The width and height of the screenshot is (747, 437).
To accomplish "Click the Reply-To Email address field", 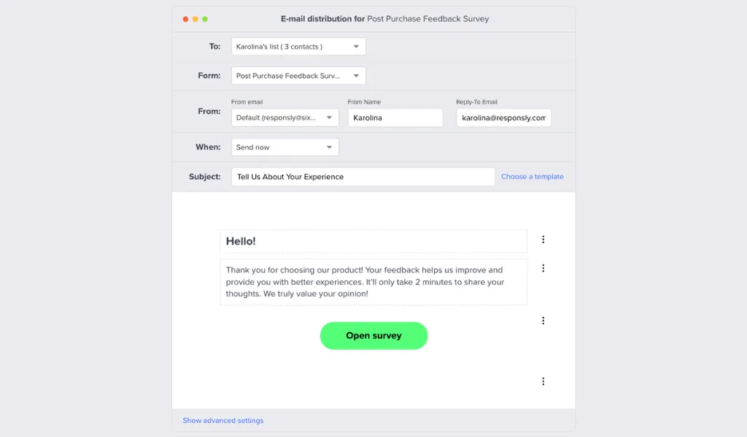I will point(503,117).
